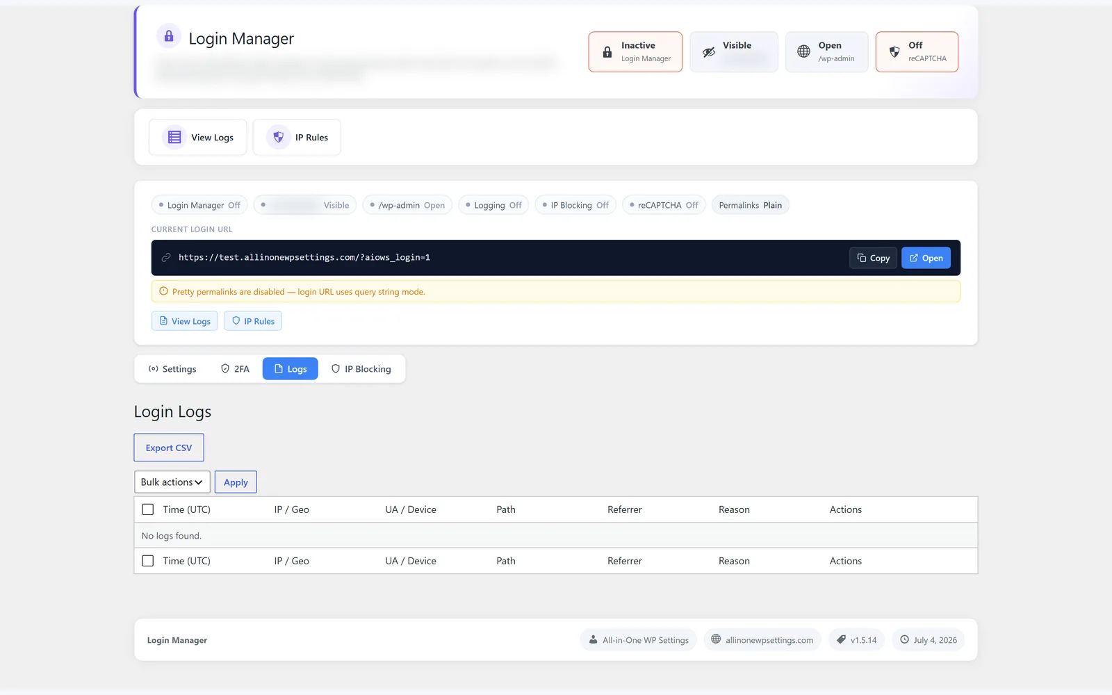Click the IP Blocking Off status pill

coord(575,205)
